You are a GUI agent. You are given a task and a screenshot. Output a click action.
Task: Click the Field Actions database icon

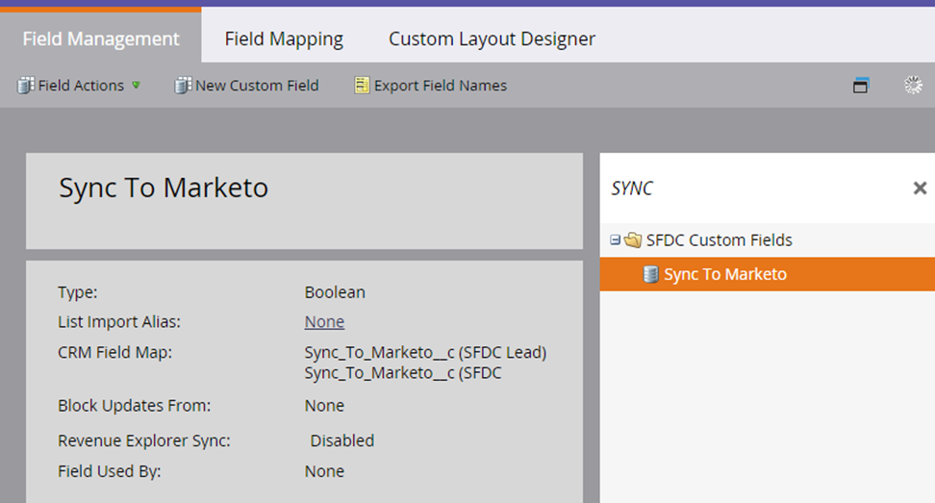(x=26, y=86)
